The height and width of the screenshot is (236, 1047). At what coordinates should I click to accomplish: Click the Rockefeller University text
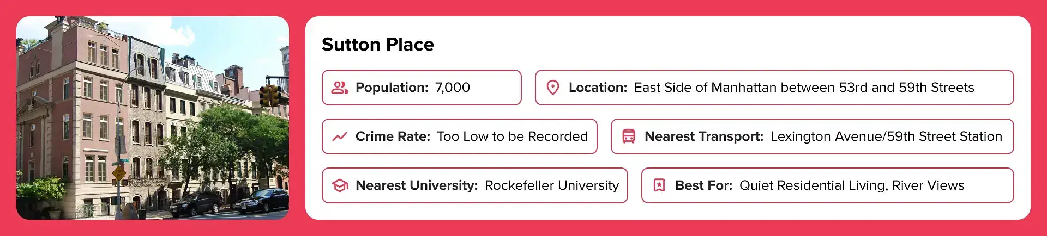pyautogui.click(x=552, y=185)
